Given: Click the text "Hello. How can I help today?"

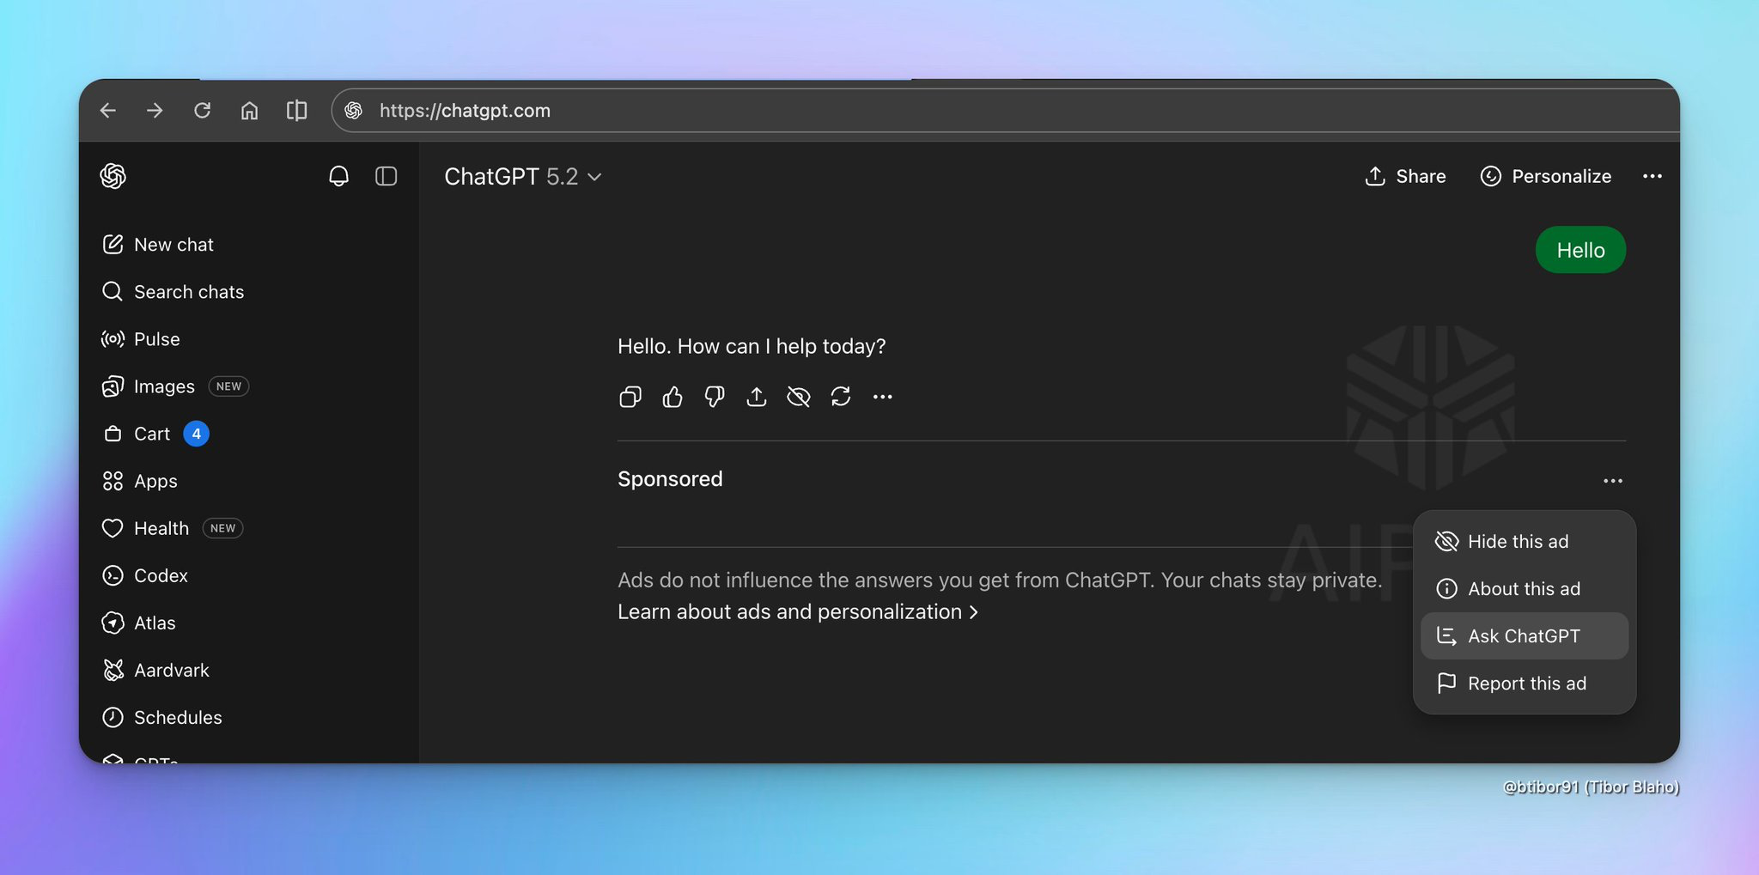Looking at the screenshot, I should [752, 346].
